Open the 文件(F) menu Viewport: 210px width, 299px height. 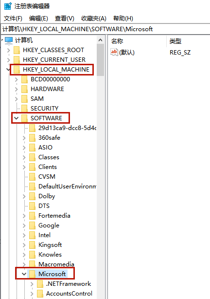pos(13,19)
